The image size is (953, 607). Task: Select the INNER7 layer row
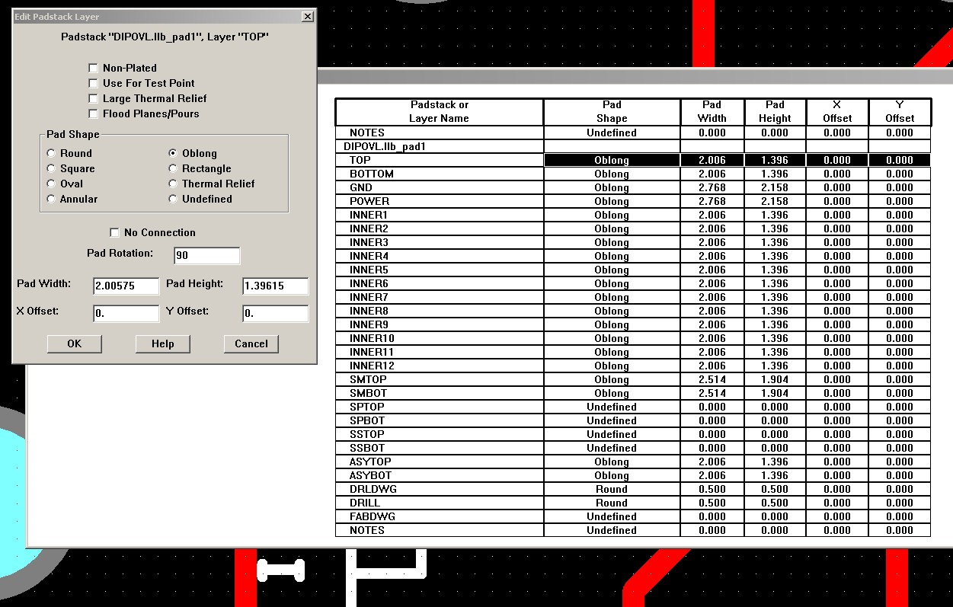(x=633, y=297)
